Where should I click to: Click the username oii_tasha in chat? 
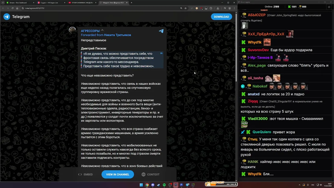click(x=255, y=78)
